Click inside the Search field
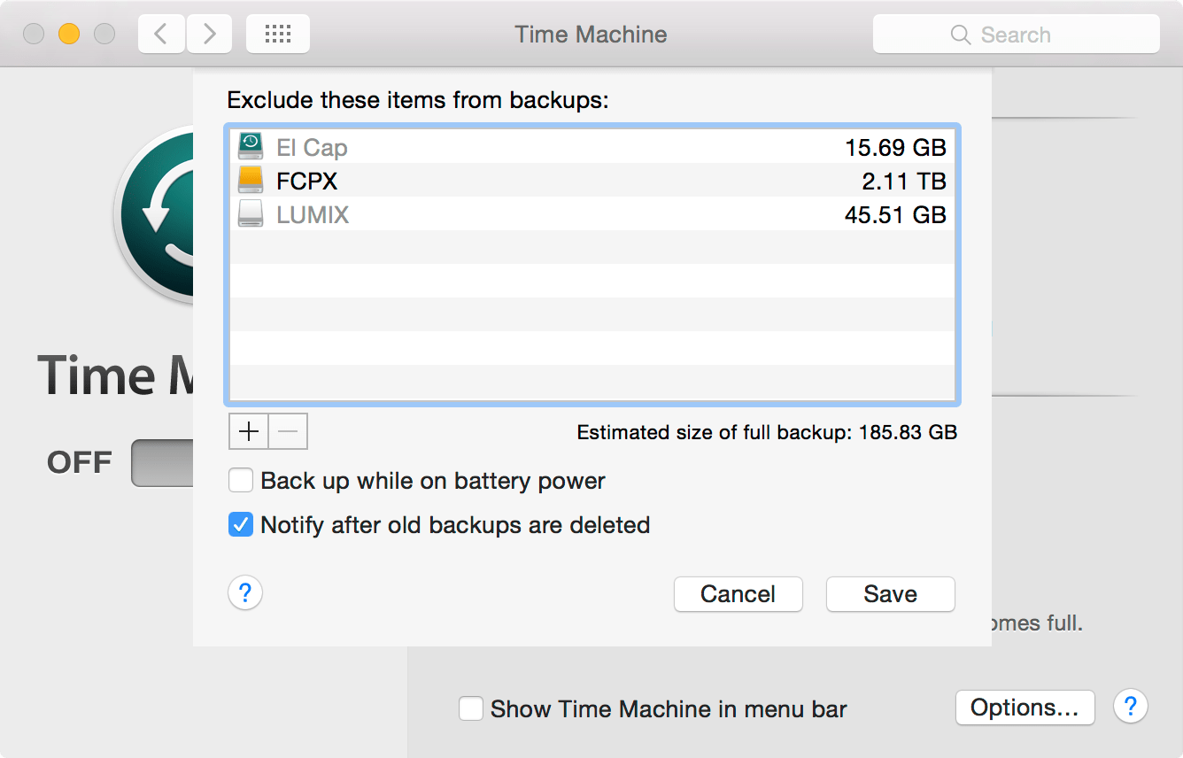 tap(1018, 35)
